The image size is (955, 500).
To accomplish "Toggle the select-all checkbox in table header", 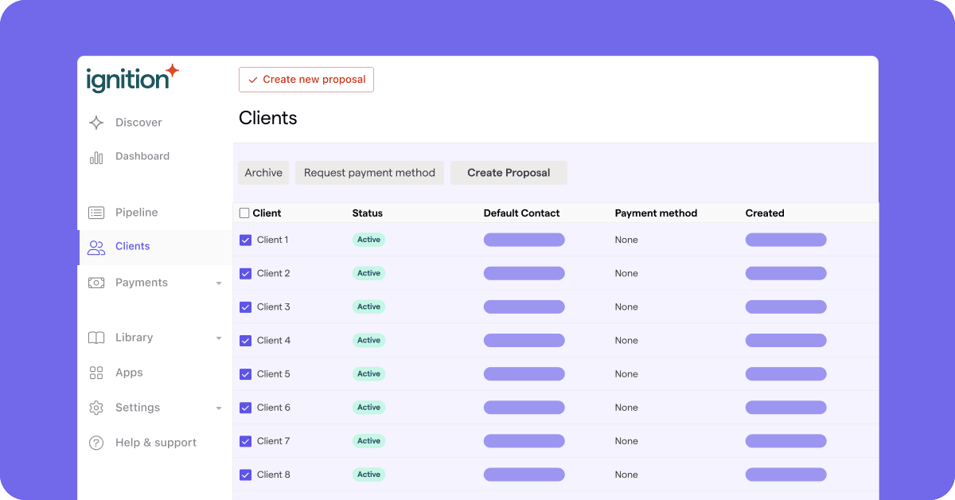I will (243, 213).
